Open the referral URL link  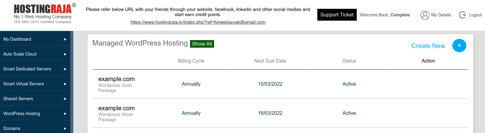tap(198, 22)
